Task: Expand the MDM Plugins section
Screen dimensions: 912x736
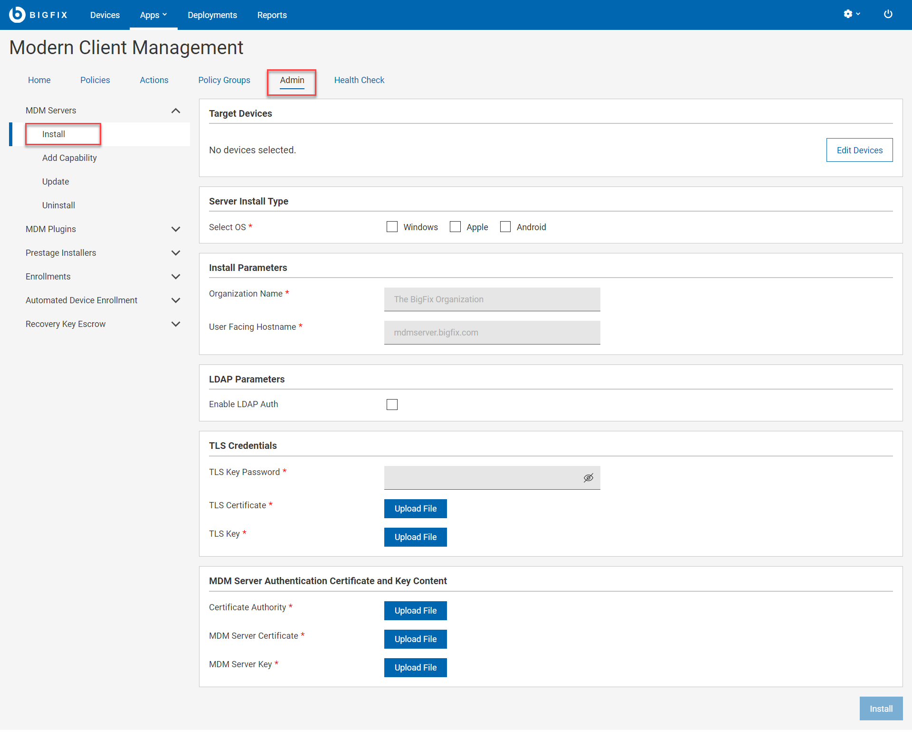Action: 176,229
